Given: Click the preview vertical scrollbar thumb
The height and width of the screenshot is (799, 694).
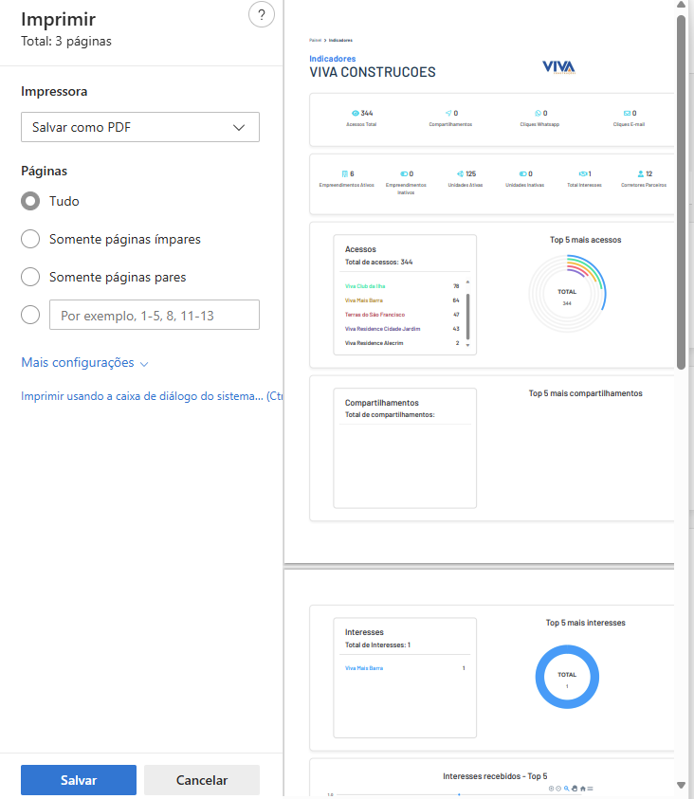Looking at the screenshot, I should [681, 191].
